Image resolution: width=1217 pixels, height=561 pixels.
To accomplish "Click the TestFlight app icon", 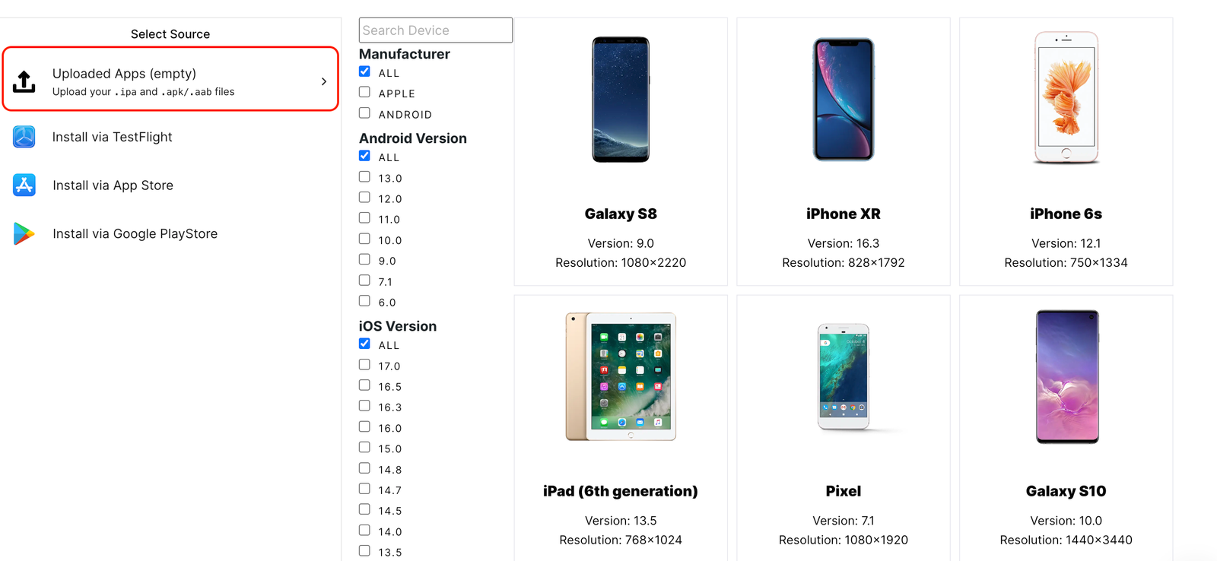I will [24, 137].
